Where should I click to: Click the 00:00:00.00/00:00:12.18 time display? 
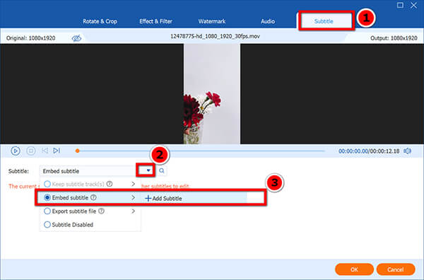[369, 151]
